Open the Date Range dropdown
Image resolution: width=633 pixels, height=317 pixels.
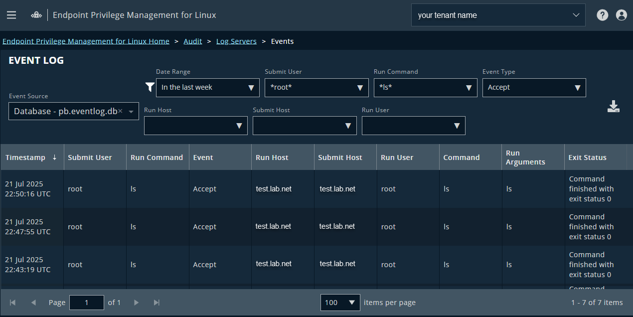click(208, 88)
